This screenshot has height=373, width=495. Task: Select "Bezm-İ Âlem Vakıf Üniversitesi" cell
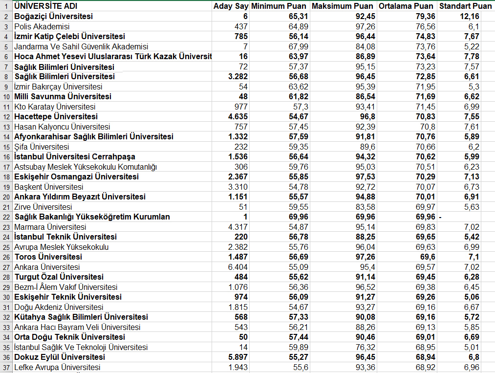112,287
